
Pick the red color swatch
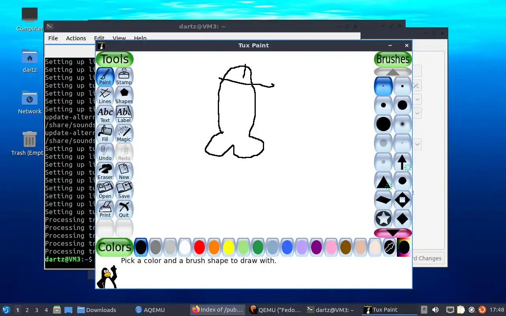coord(199,247)
